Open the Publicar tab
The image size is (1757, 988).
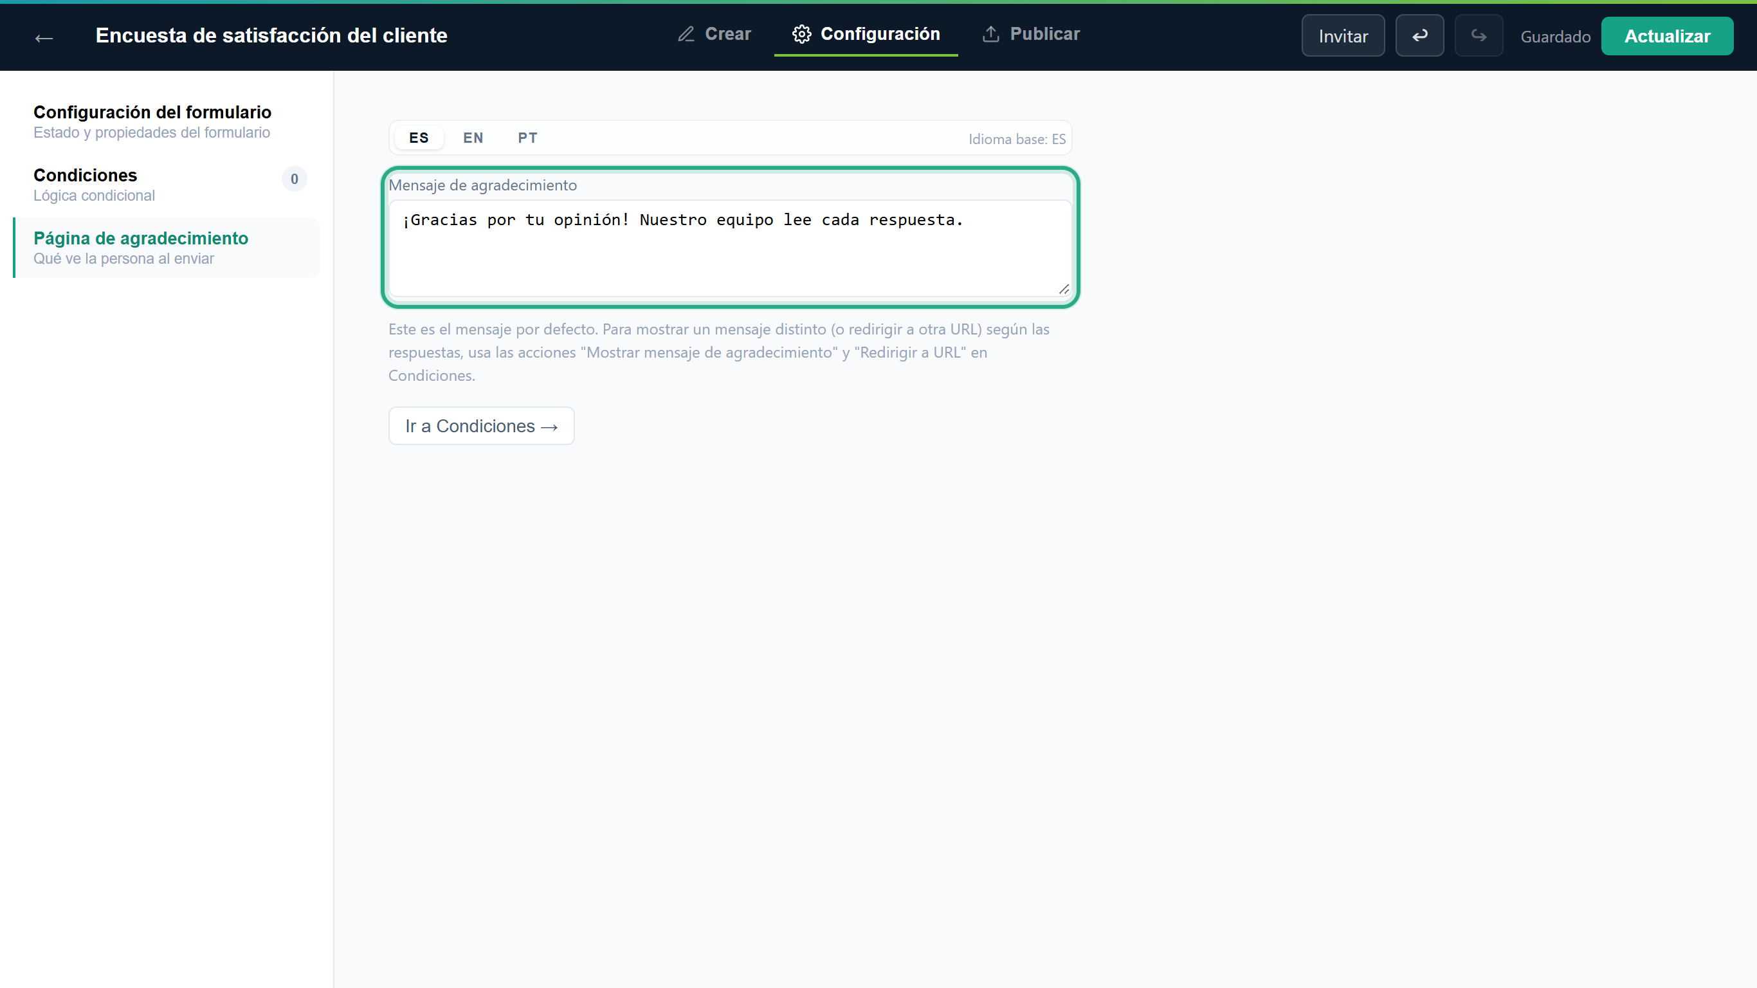1032,34
